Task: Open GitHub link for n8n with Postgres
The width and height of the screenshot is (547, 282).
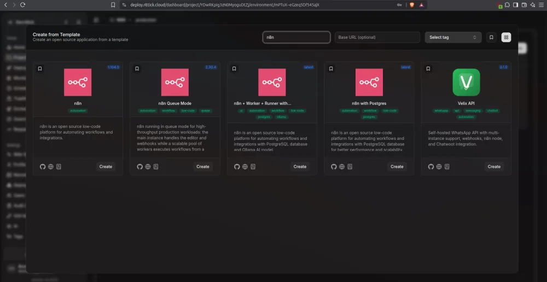Action: (x=334, y=167)
